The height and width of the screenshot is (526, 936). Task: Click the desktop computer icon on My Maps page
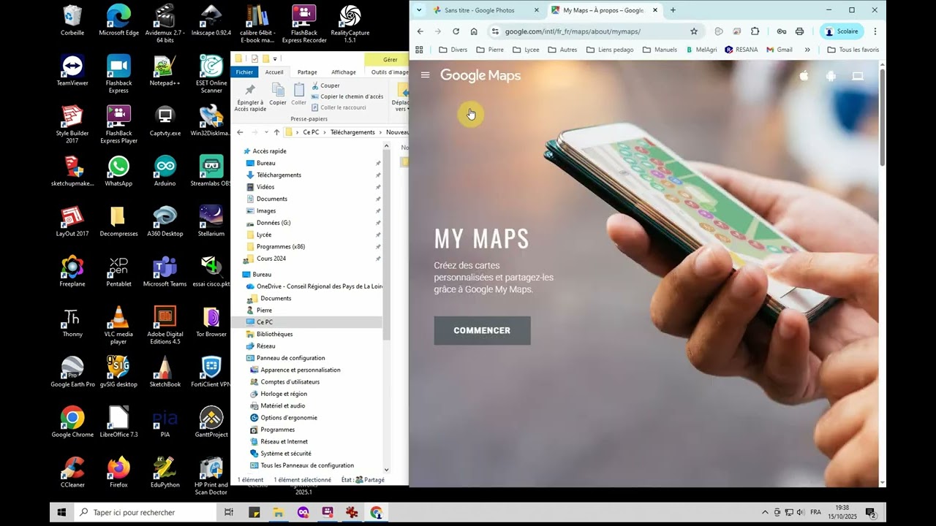tap(858, 75)
